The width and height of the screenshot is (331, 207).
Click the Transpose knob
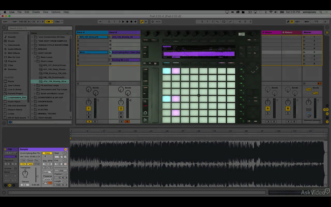(25, 173)
